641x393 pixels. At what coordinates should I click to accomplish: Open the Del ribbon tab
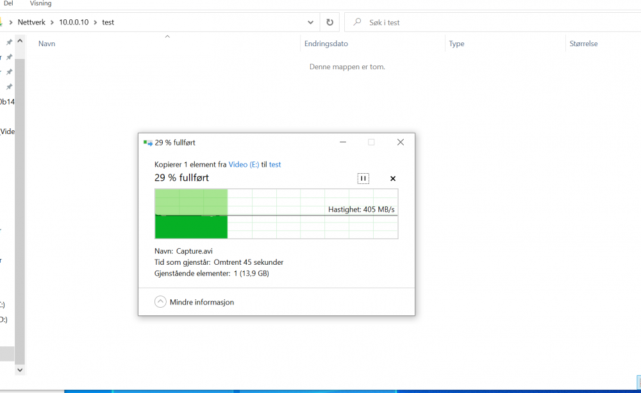pyautogui.click(x=8, y=4)
